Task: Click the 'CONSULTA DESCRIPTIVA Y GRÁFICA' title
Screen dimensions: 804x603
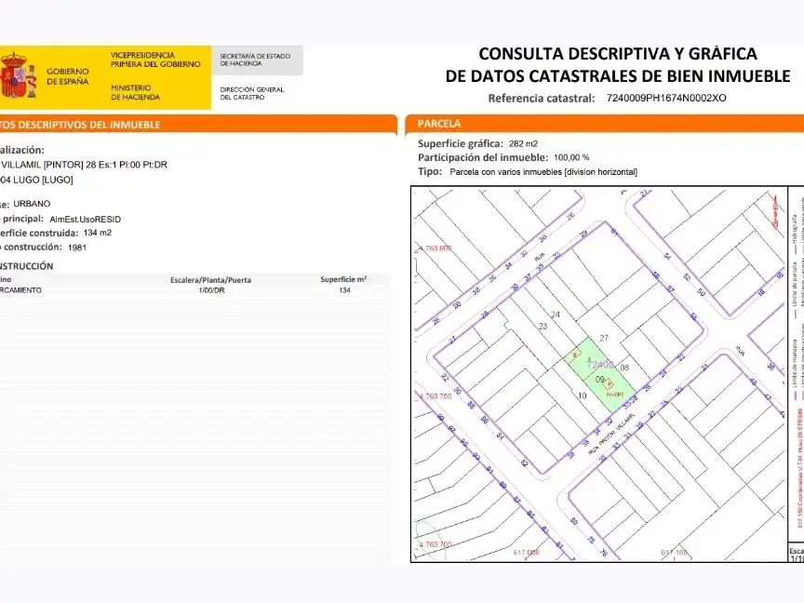Action: click(x=617, y=54)
